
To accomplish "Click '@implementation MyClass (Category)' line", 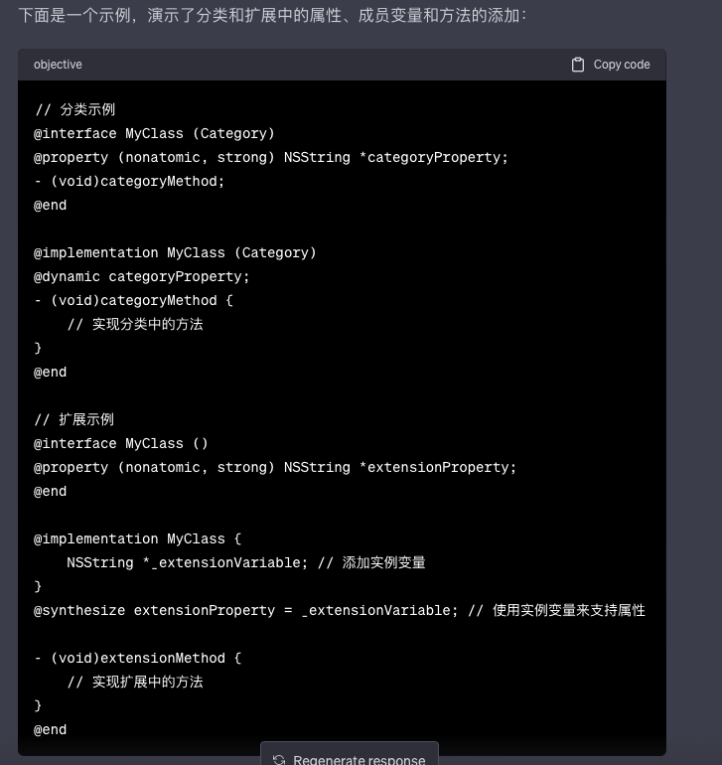I will coord(175,252).
